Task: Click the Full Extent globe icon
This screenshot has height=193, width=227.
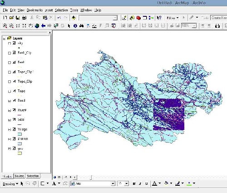Action: (x=37, y=26)
